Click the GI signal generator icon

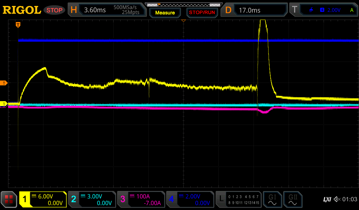click(272, 199)
